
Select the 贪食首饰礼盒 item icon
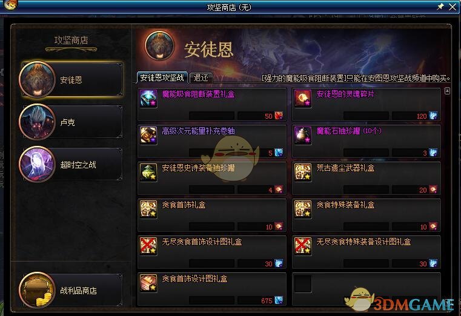148,209
